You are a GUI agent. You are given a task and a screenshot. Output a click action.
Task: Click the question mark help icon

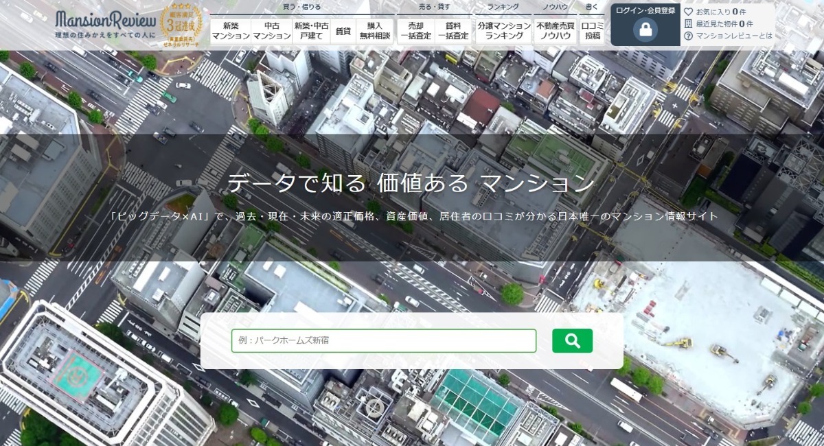688,36
